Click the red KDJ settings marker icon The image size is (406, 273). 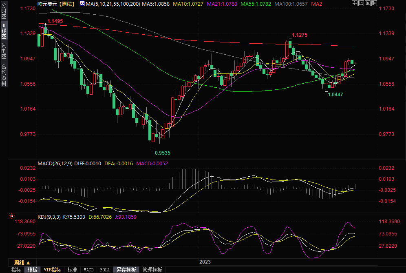[12, 215]
